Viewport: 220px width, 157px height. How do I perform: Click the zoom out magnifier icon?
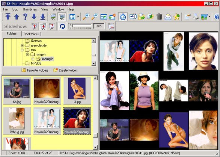tap(95, 17)
